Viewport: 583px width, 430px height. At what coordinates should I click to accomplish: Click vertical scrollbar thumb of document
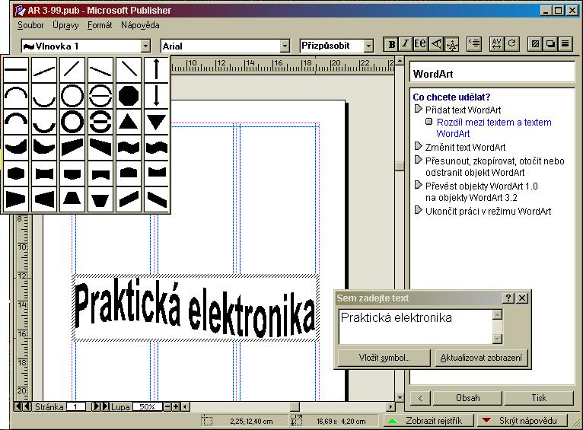400,166
